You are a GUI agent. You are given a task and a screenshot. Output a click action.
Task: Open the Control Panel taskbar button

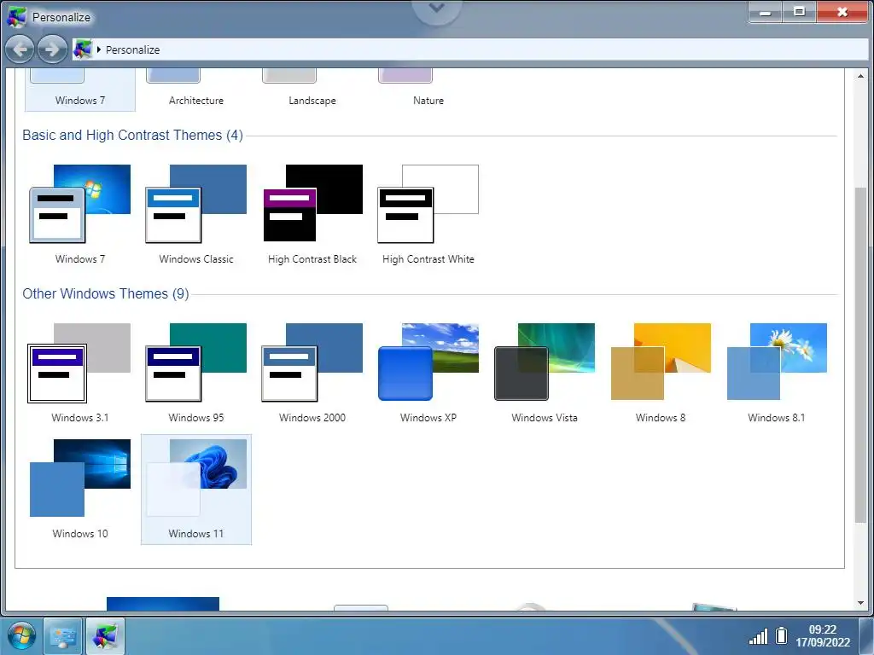(63, 636)
